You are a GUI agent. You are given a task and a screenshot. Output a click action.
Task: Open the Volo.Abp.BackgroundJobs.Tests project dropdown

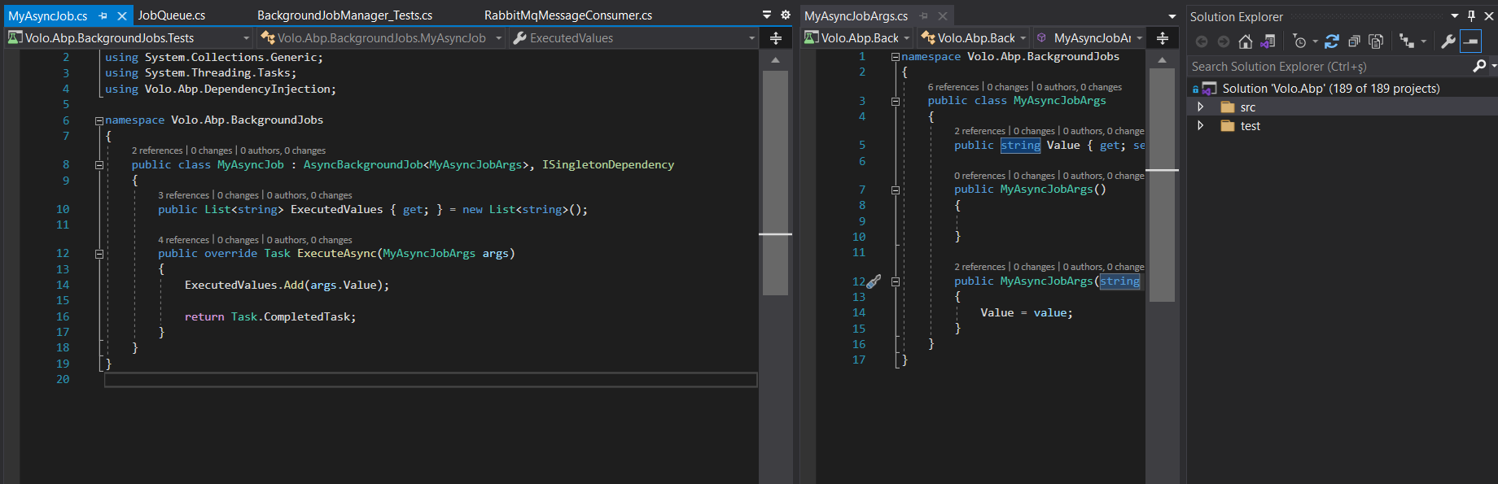tap(246, 38)
